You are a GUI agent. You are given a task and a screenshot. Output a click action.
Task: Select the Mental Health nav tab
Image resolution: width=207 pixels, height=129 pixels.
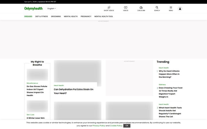tap(71, 16)
